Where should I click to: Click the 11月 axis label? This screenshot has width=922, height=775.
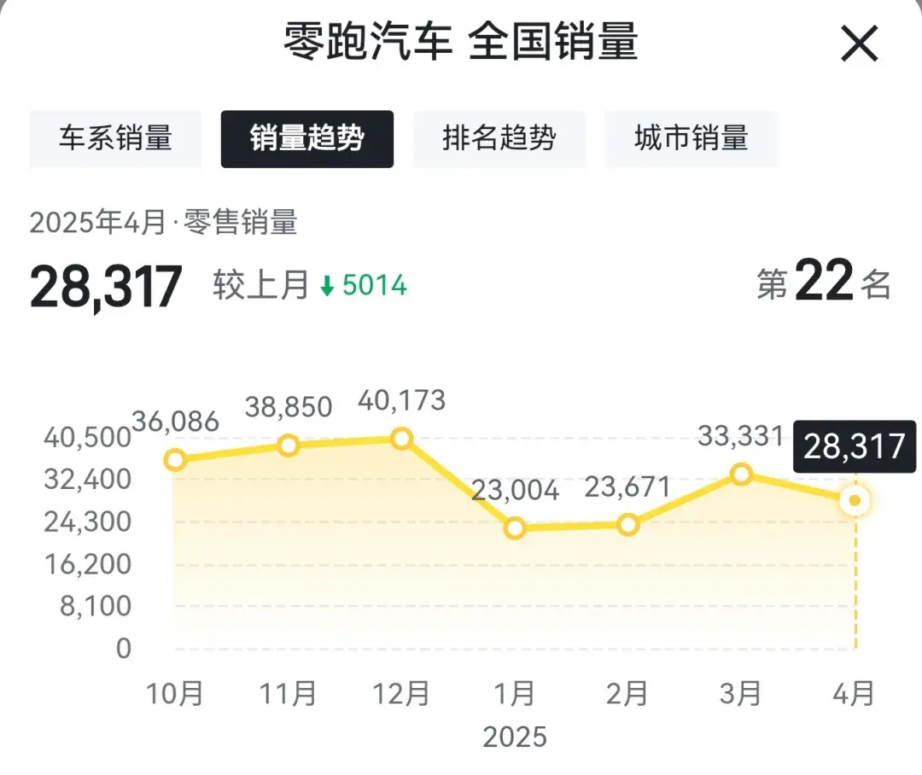tap(288, 693)
